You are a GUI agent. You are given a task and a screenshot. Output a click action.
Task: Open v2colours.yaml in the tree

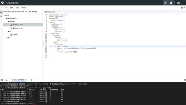pos(18,28)
